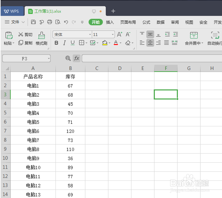Expand the Paste options arrow
Screen dimensions: 222x198
tap(13, 43)
